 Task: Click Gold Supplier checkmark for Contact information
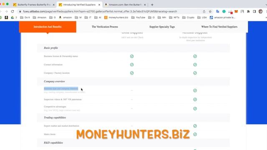click(x=132, y=65)
